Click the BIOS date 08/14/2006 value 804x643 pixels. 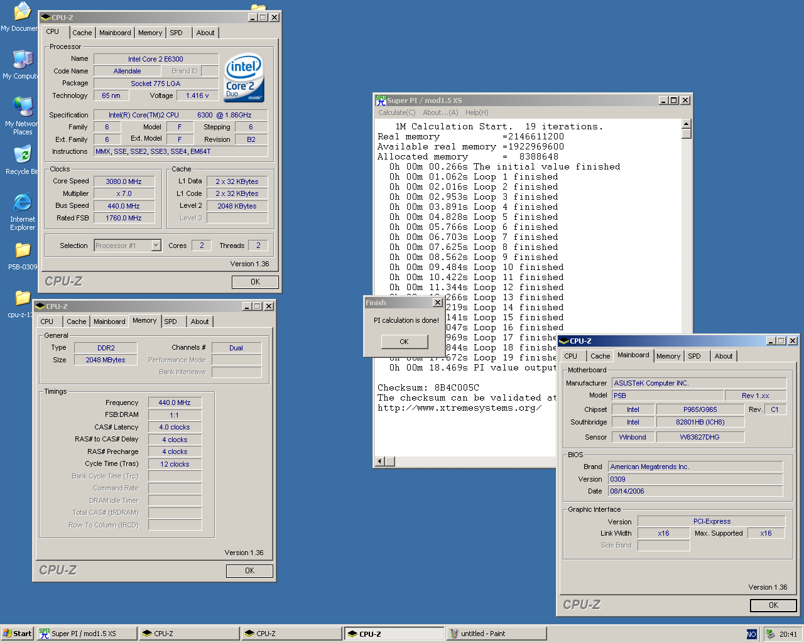tap(695, 491)
